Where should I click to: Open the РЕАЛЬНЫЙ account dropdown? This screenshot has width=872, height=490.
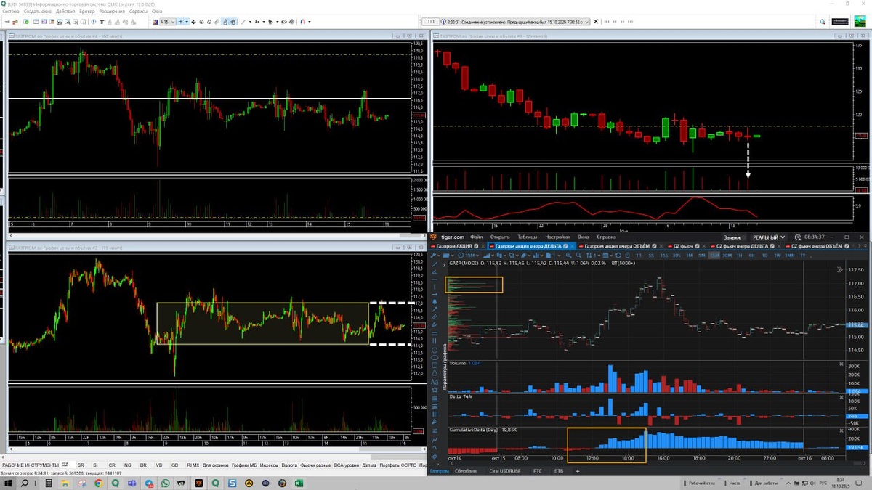coord(769,237)
